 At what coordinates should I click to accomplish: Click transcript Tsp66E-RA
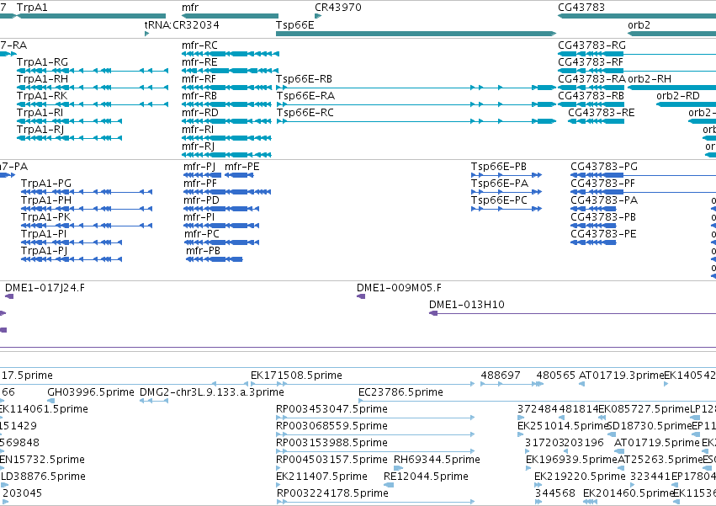305,96
